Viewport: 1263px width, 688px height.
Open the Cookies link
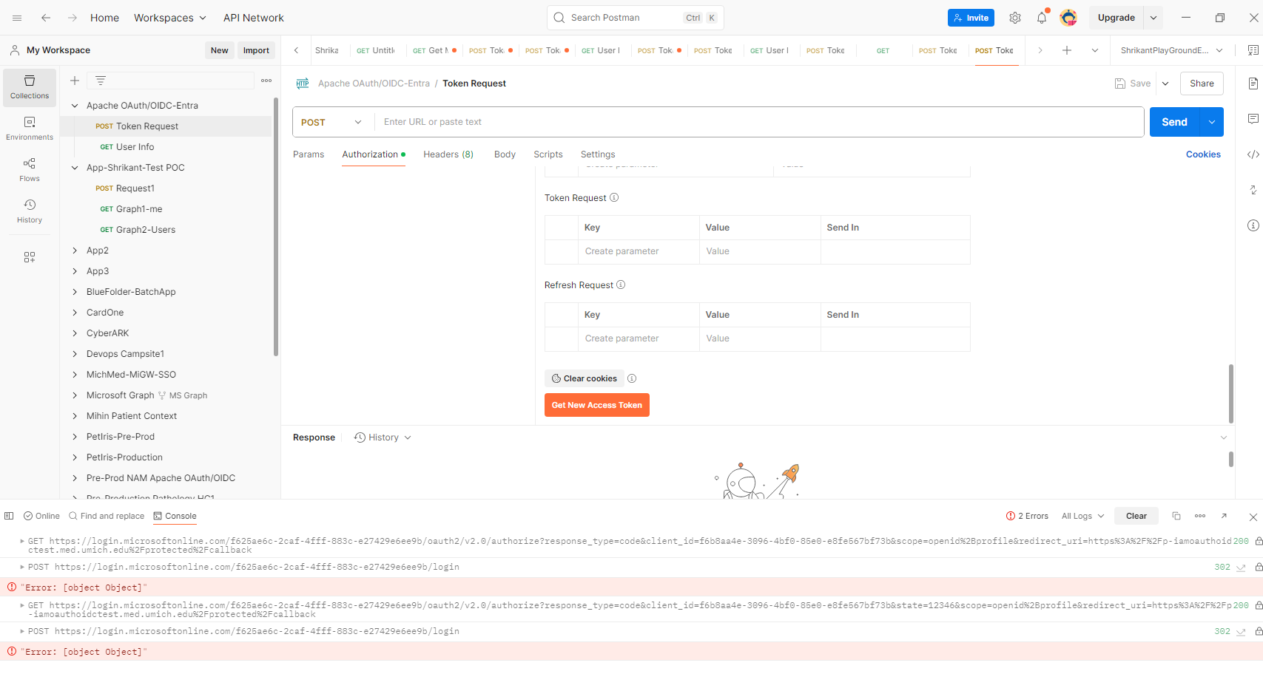tap(1203, 154)
